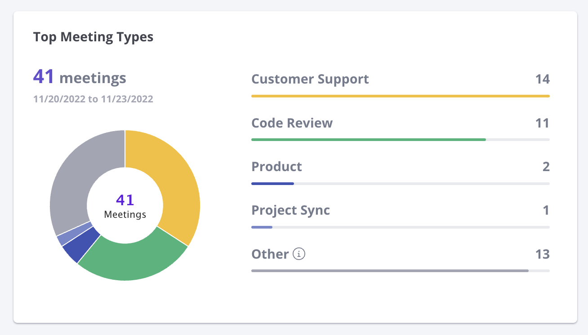Click the gray Other progress bar
588x335 pixels.
pyautogui.click(x=389, y=271)
